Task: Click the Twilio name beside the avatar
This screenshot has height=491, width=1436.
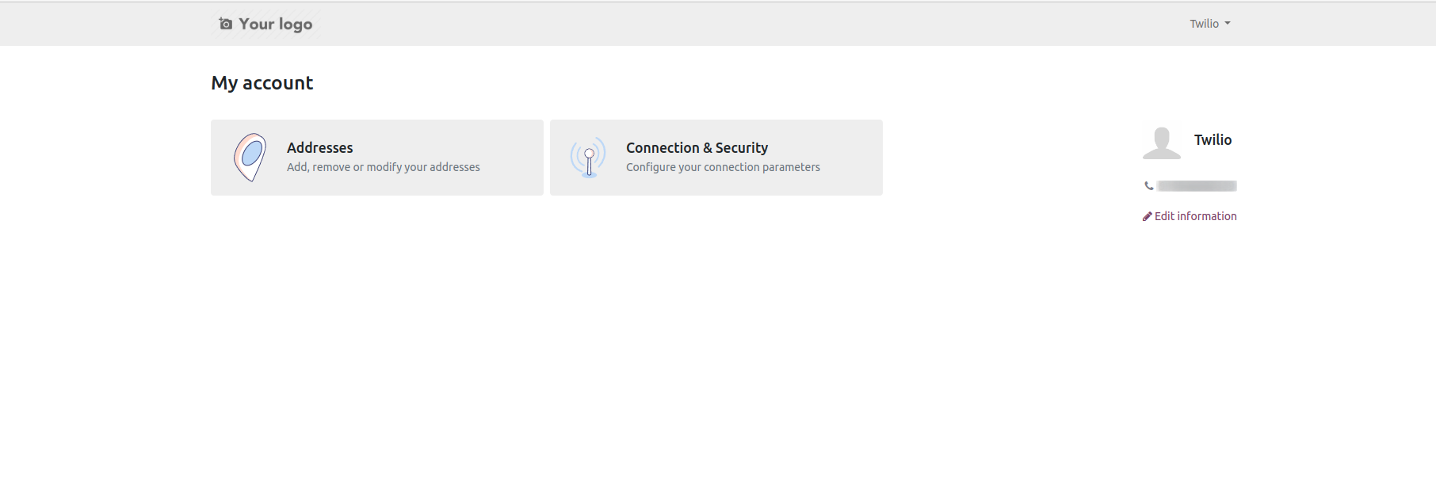Action: (x=1213, y=139)
